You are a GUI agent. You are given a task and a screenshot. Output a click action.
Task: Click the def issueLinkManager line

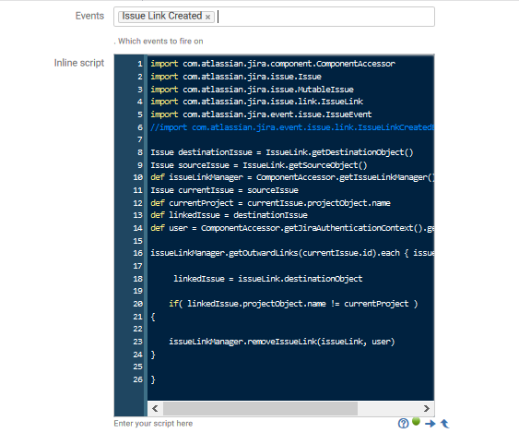(x=292, y=177)
